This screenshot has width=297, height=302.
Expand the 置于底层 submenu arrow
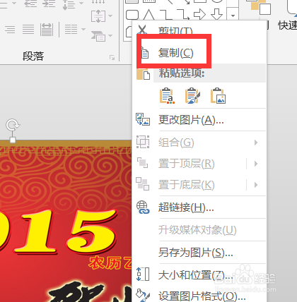click(x=256, y=185)
